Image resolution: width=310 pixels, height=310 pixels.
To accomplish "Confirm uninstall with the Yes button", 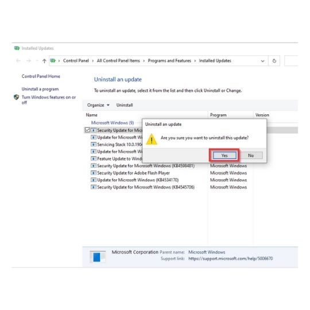I will point(224,156).
